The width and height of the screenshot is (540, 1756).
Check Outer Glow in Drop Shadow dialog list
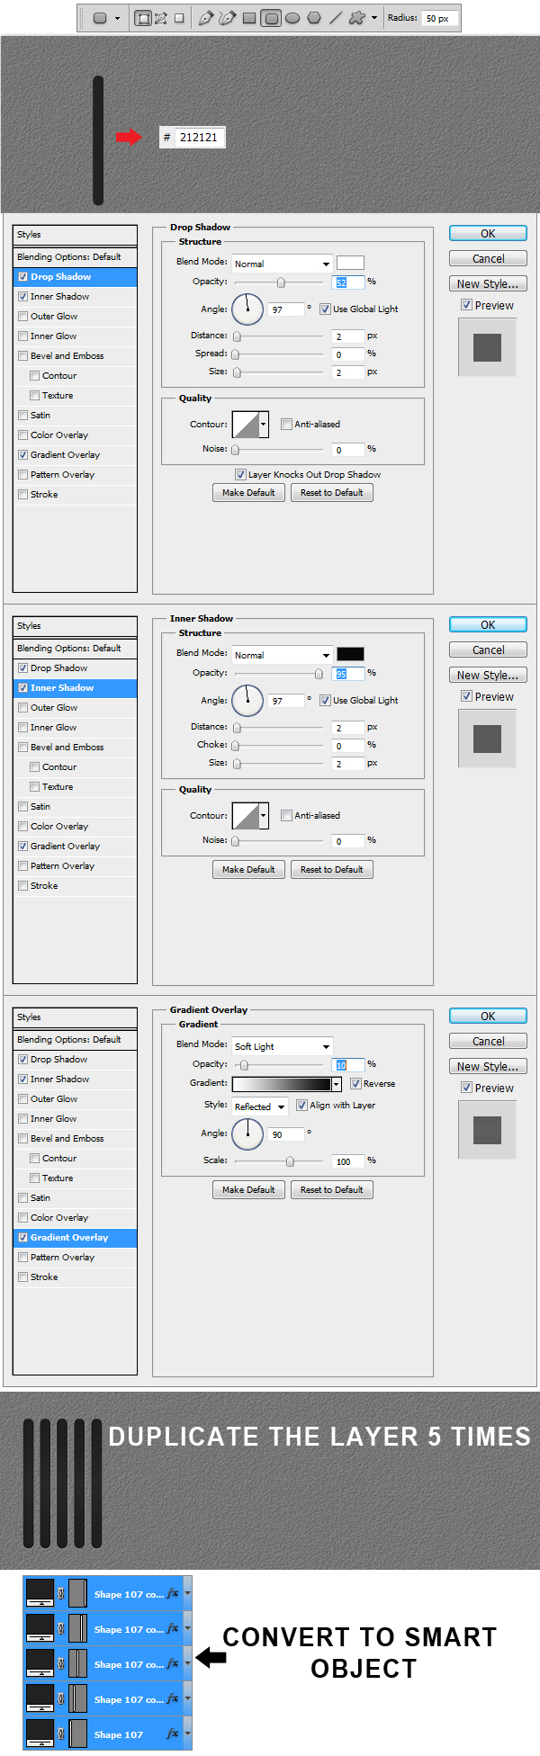tap(23, 317)
